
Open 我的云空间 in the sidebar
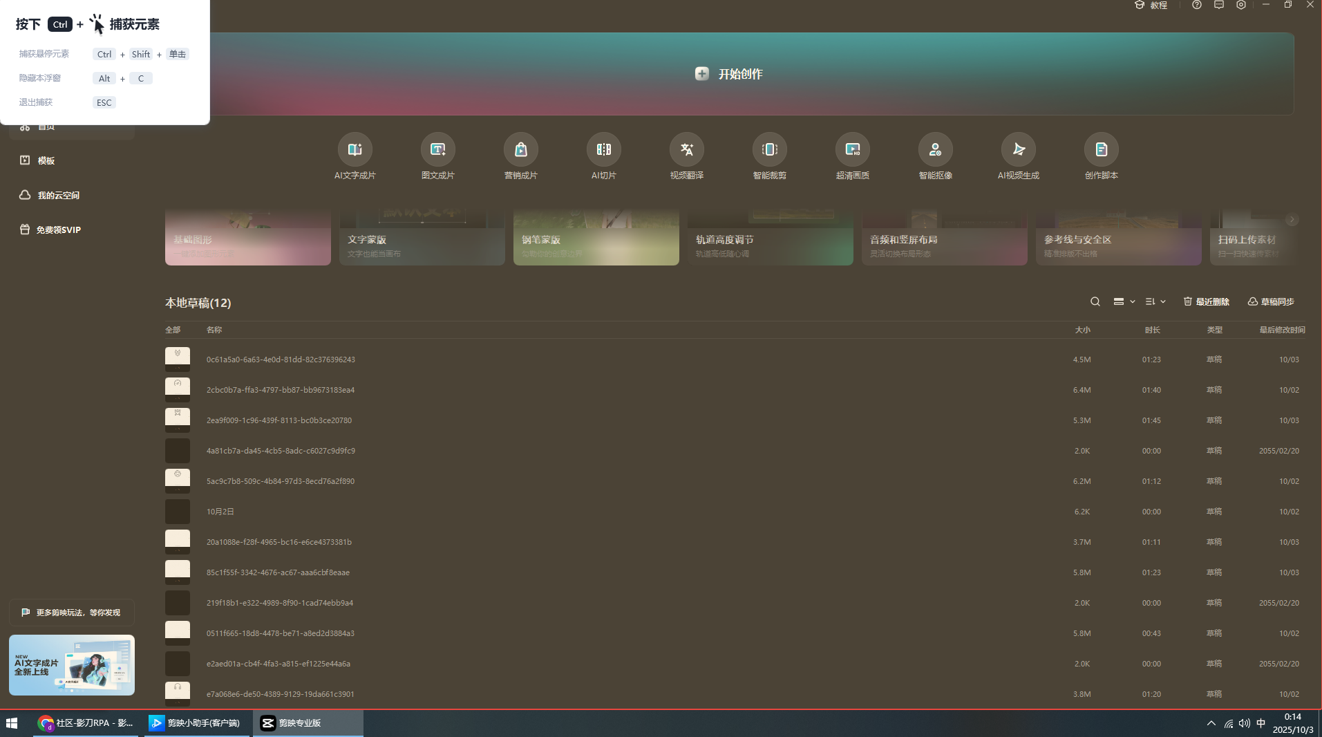(72, 195)
